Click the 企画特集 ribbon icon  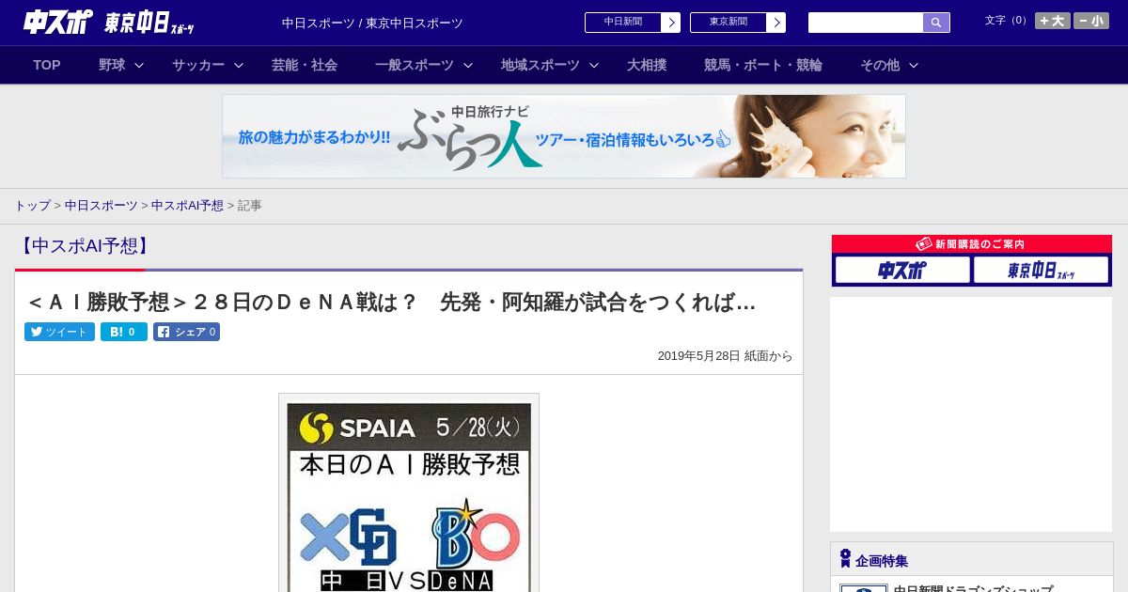tap(845, 559)
